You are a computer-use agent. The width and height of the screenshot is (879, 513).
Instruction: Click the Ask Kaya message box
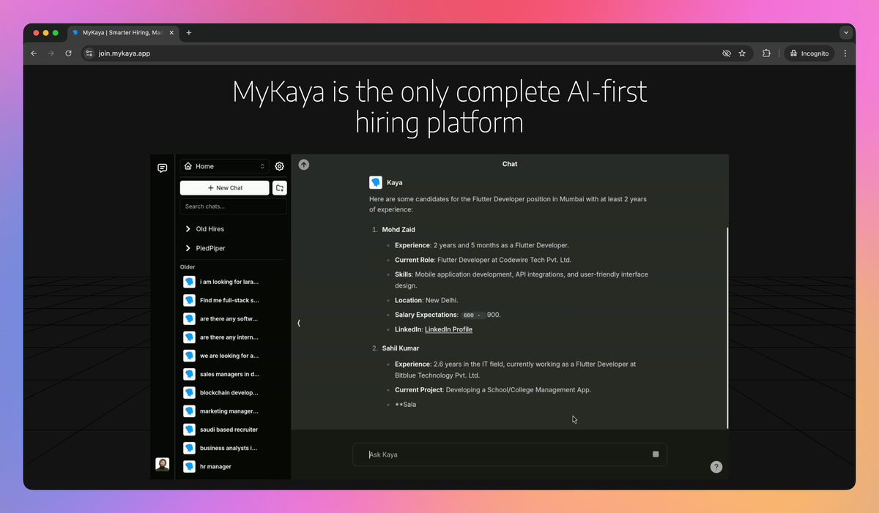click(x=510, y=454)
